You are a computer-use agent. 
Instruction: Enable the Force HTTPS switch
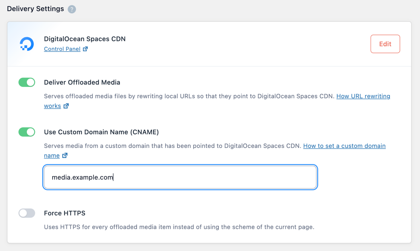pos(27,213)
